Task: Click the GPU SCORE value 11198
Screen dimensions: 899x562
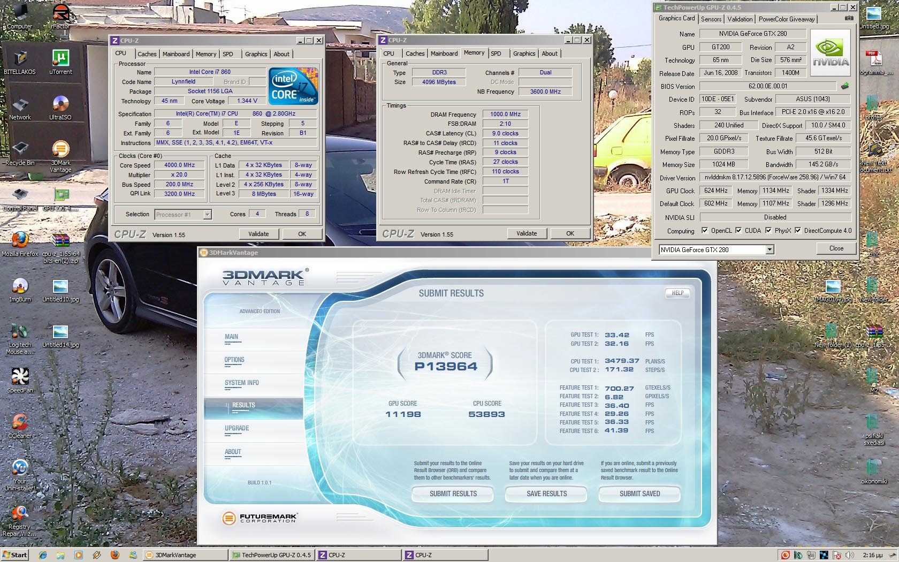Action: click(403, 414)
